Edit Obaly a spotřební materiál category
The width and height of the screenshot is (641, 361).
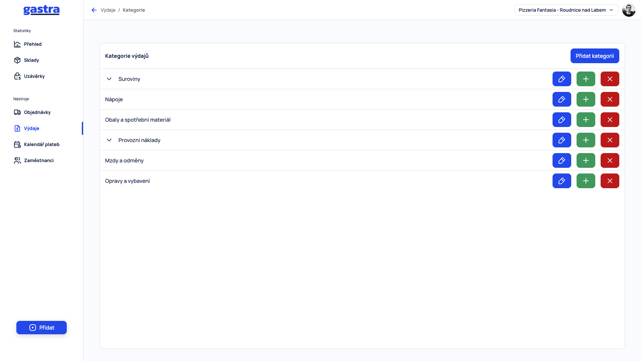click(562, 120)
